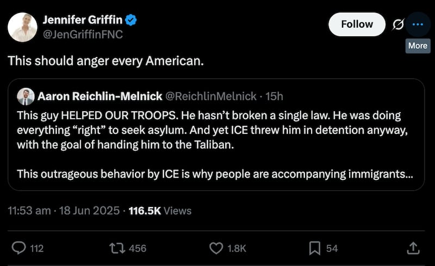
Task: View the 116.5K Views analytics
Action: tap(160, 211)
